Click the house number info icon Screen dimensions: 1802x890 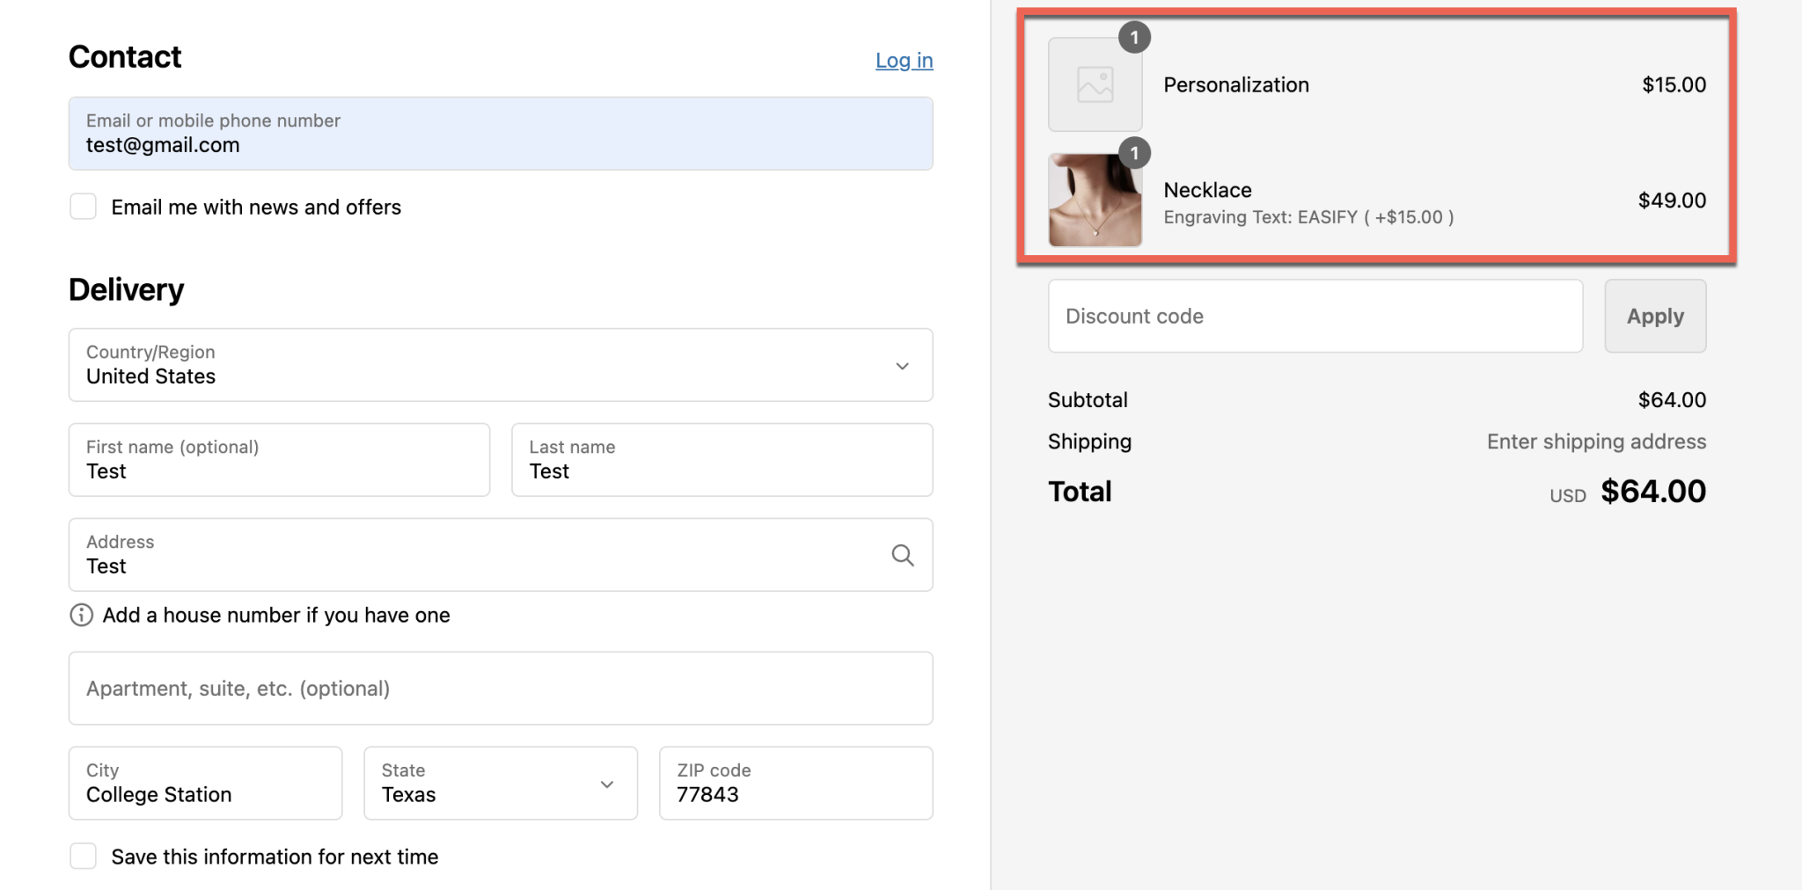pos(80,615)
